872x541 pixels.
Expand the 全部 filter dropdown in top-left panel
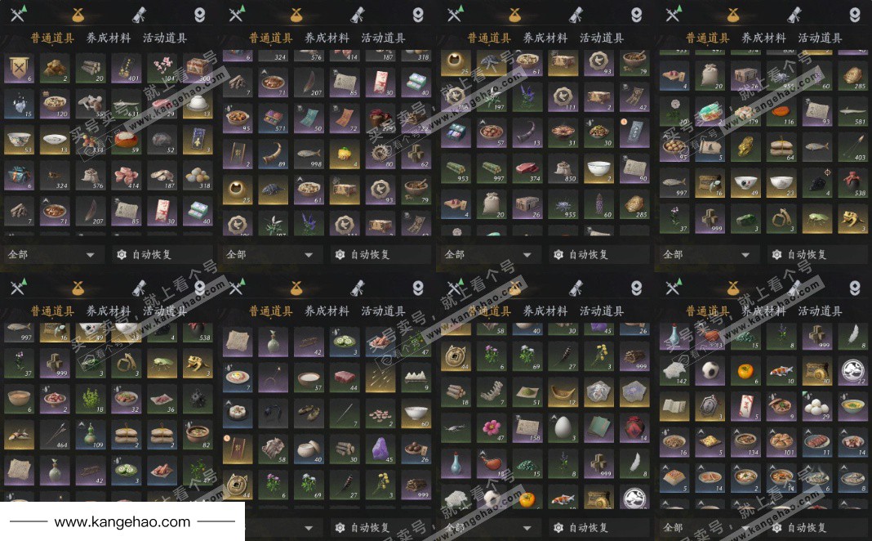(51, 254)
